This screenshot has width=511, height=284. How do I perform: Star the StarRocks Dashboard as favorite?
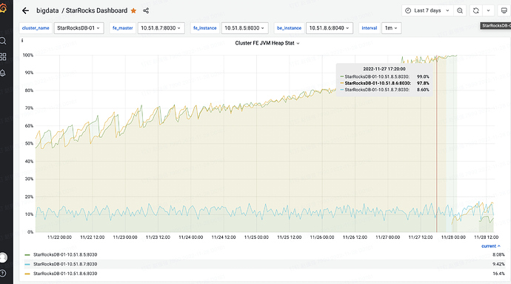[133, 11]
